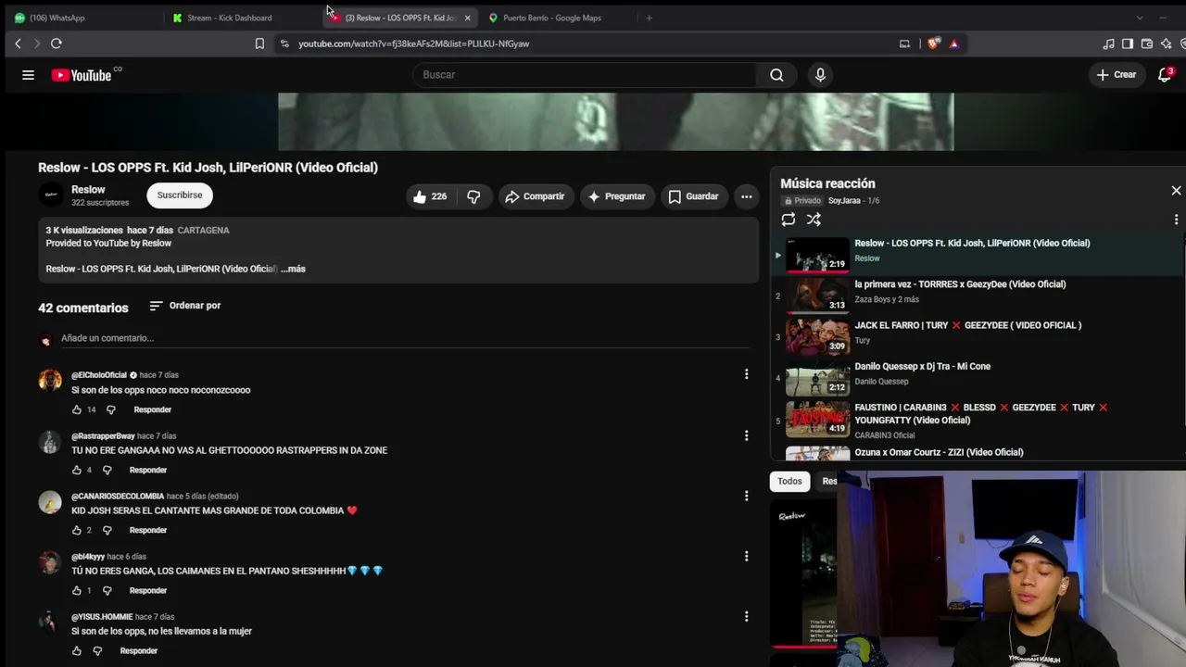The image size is (1186, 667).
Task: Open Brave Shields panel
Action: point(933,44)
